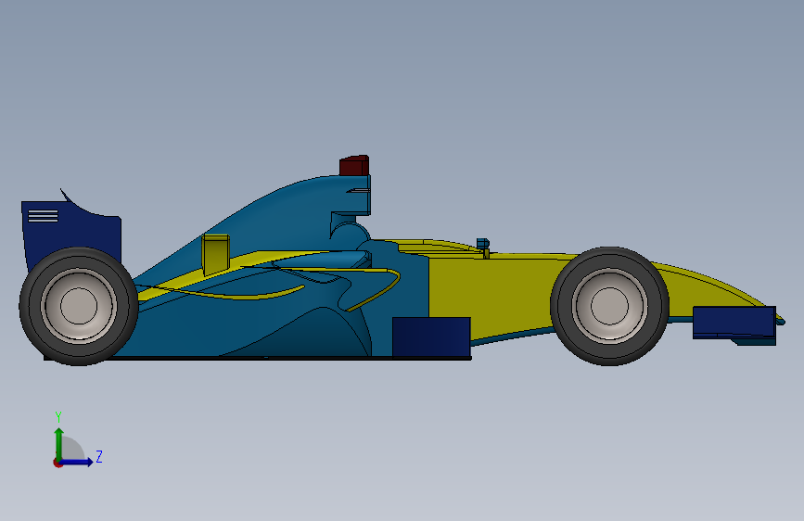Select the front wheel of the car model
The height and width of the screenshot is (521, 804).
[x=609, y=306]
